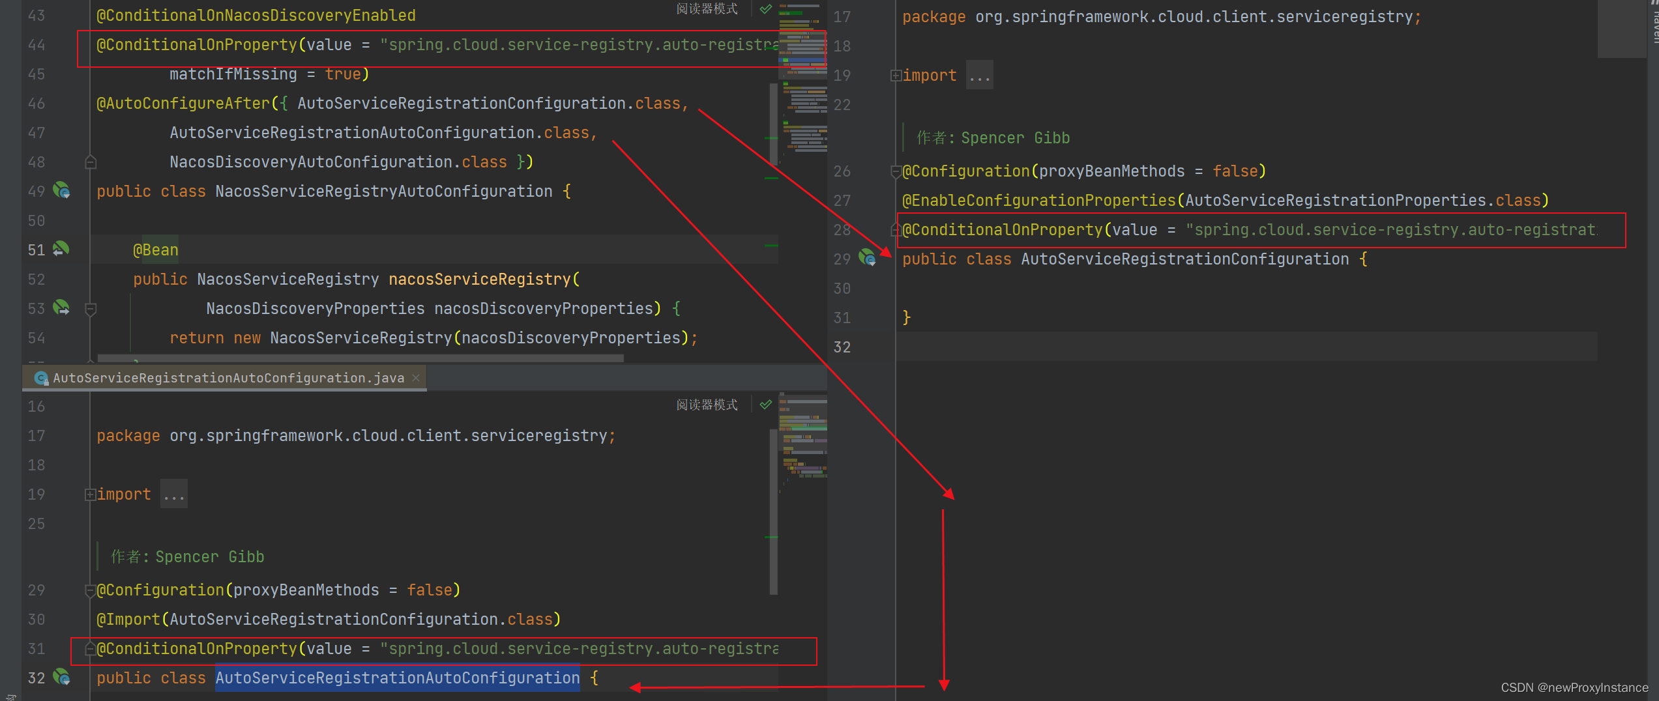Click the Spring gutter icon on line 32 of bottom editor
This screenshot has height=701, width=1659.
[x=61, y=678]
